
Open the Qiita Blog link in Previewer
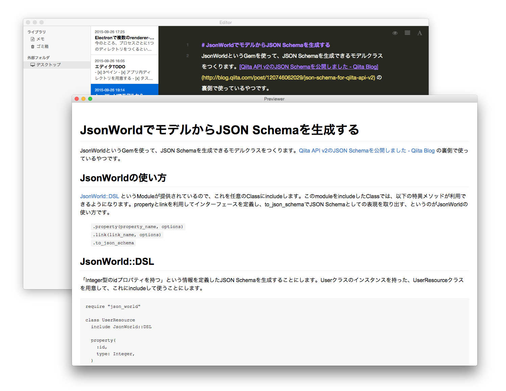coord(367,151)
